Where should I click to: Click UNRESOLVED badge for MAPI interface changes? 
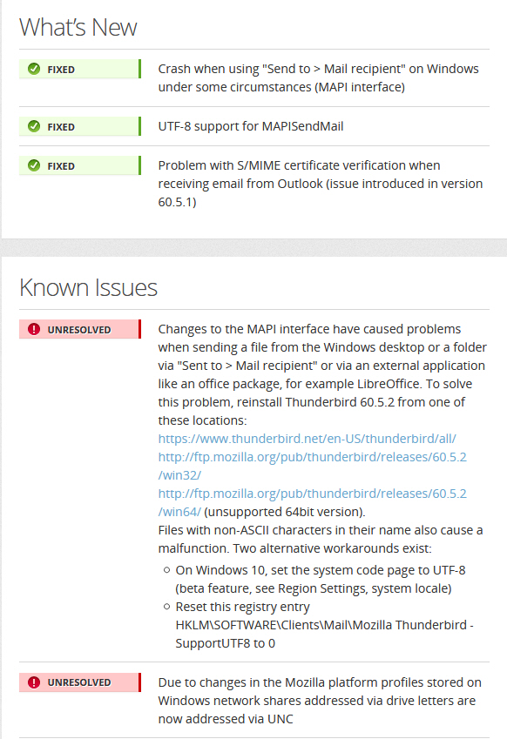click(80, 329)
